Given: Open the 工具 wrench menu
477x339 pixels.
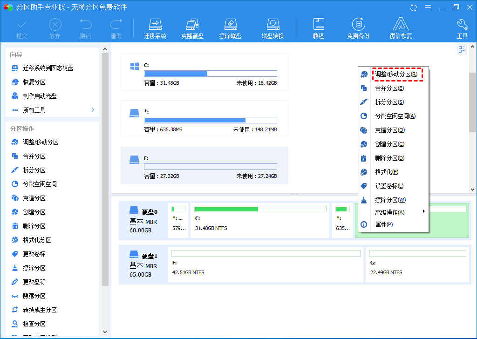Looking at the screenshot, I should tap(462, 29).
